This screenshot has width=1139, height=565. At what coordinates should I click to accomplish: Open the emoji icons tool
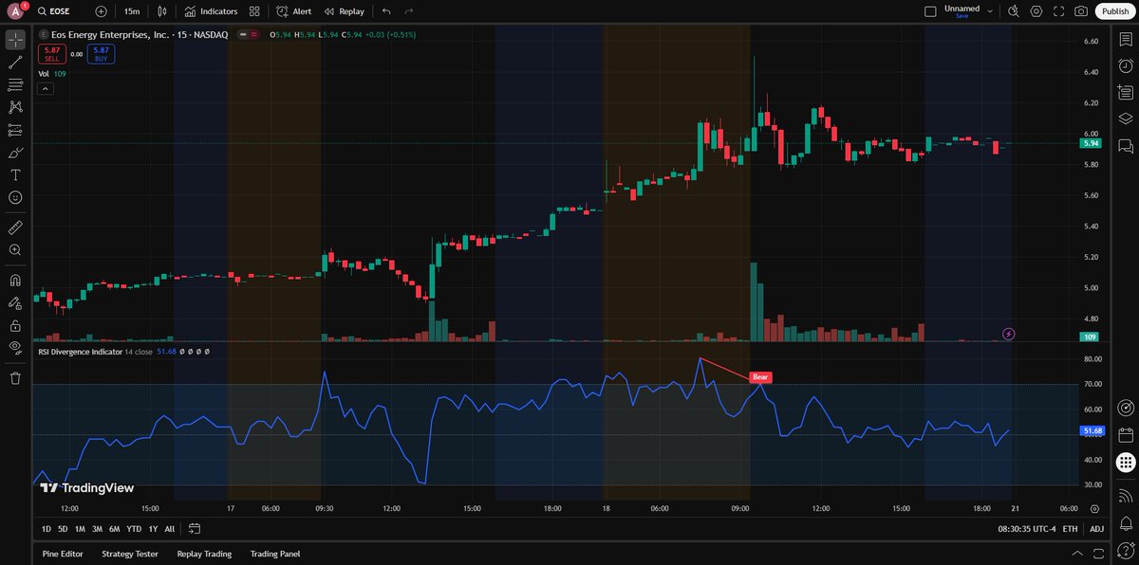click(x=15, y=197)
